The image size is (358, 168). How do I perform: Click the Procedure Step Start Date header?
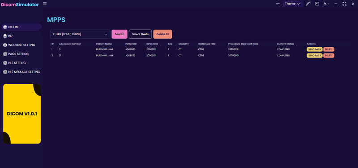(x=243, y=44)
